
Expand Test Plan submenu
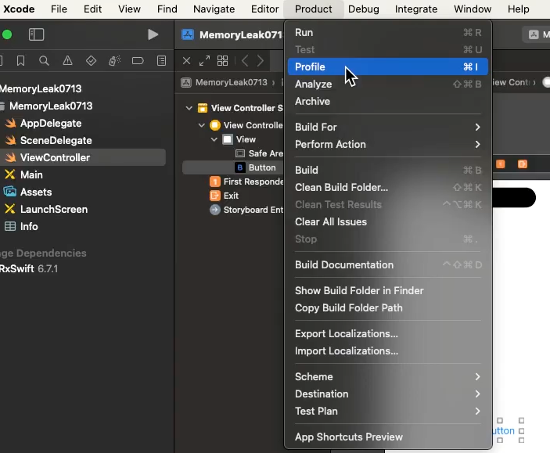[388, 411]
